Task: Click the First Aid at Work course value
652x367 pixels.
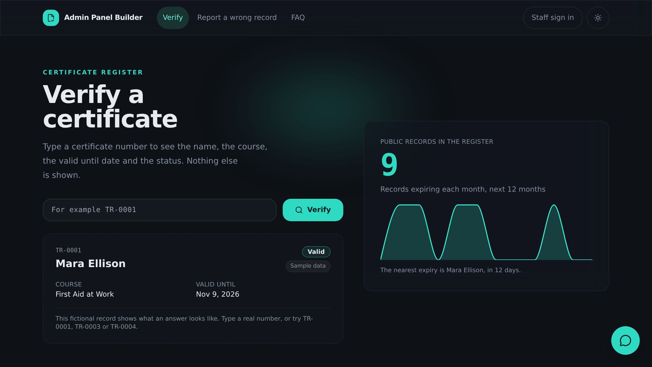Action: tap(85, 294)
